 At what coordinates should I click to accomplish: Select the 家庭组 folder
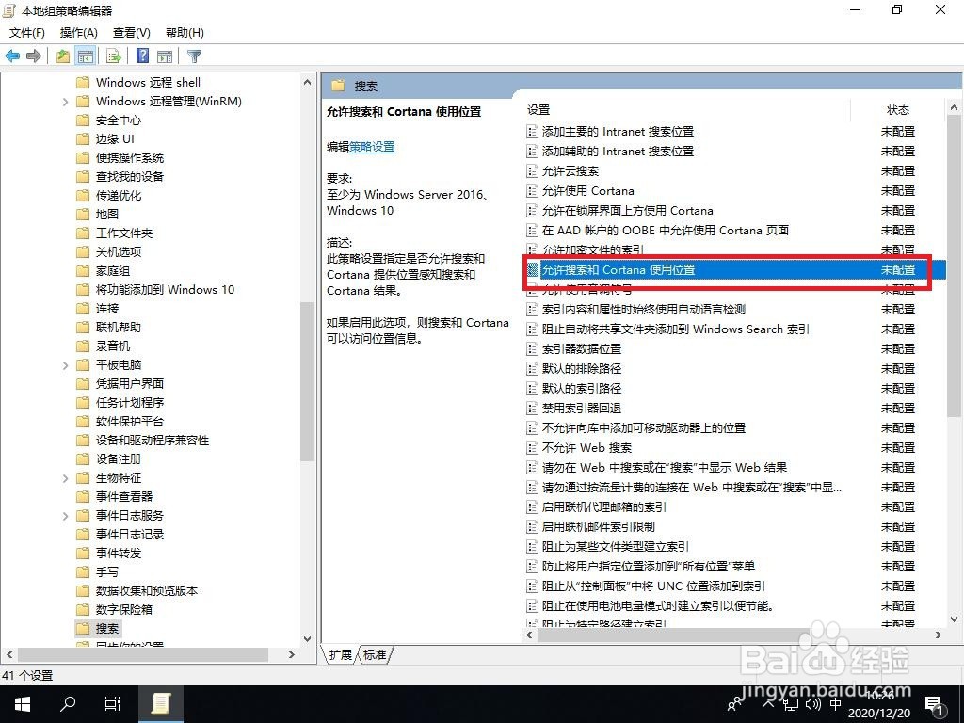(103, 270)
